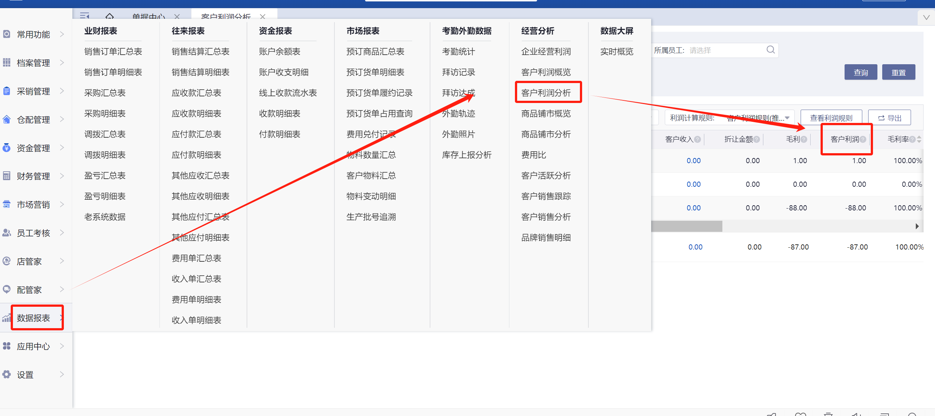The width and height of the screenshot is (935, 416).
Task: Click the help icon beside 客户利润 column
Action: 863,140
